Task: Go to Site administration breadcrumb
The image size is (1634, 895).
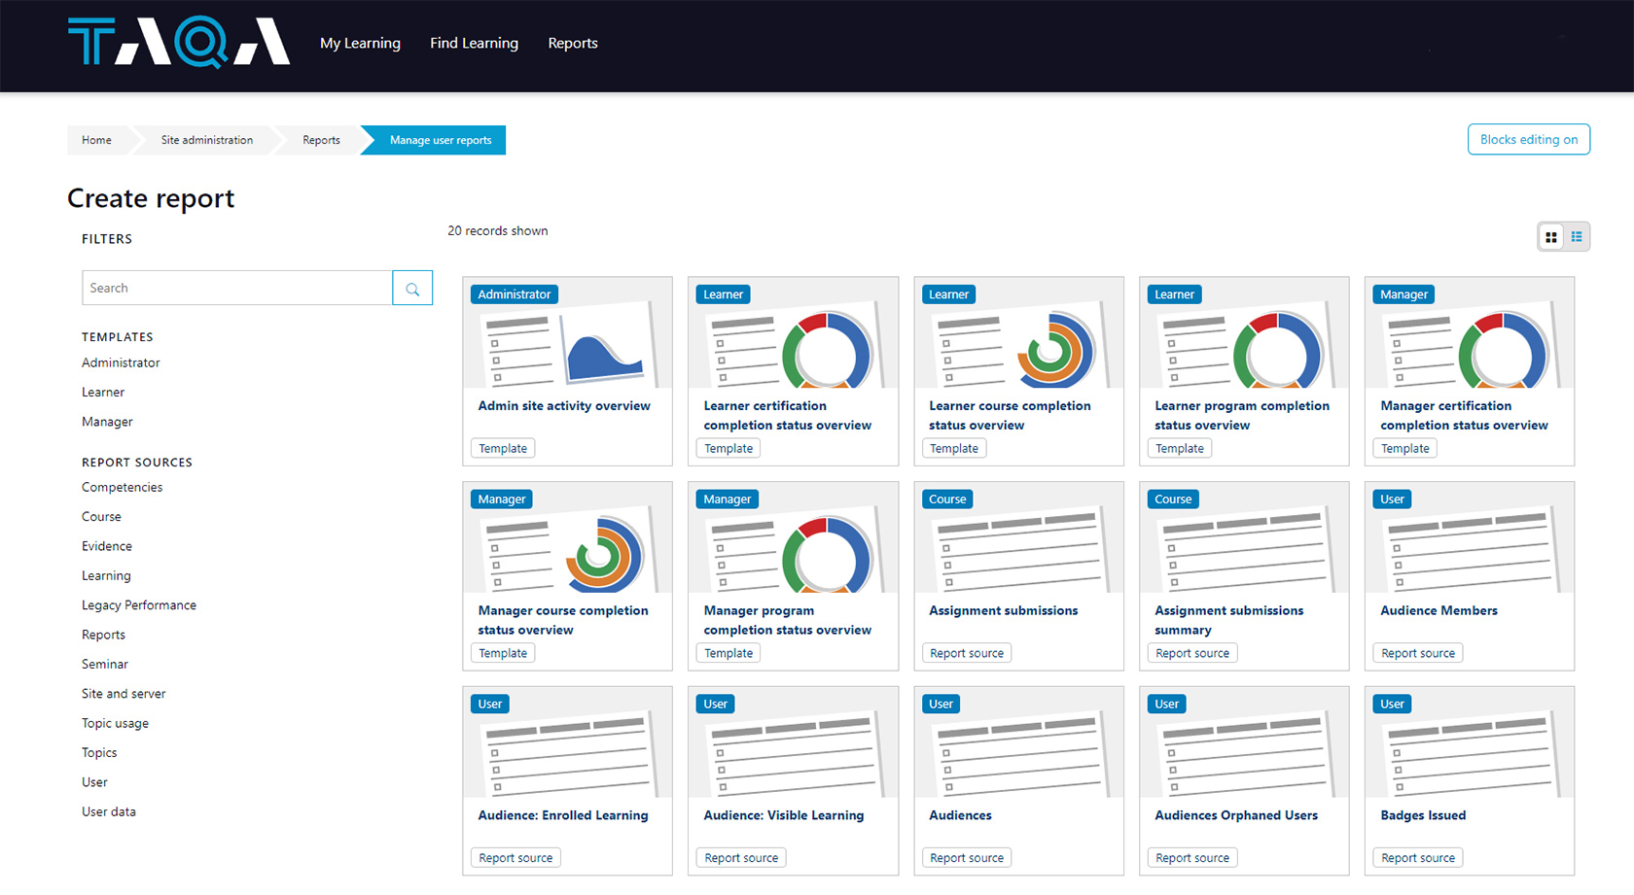Action: coord(206,141)
